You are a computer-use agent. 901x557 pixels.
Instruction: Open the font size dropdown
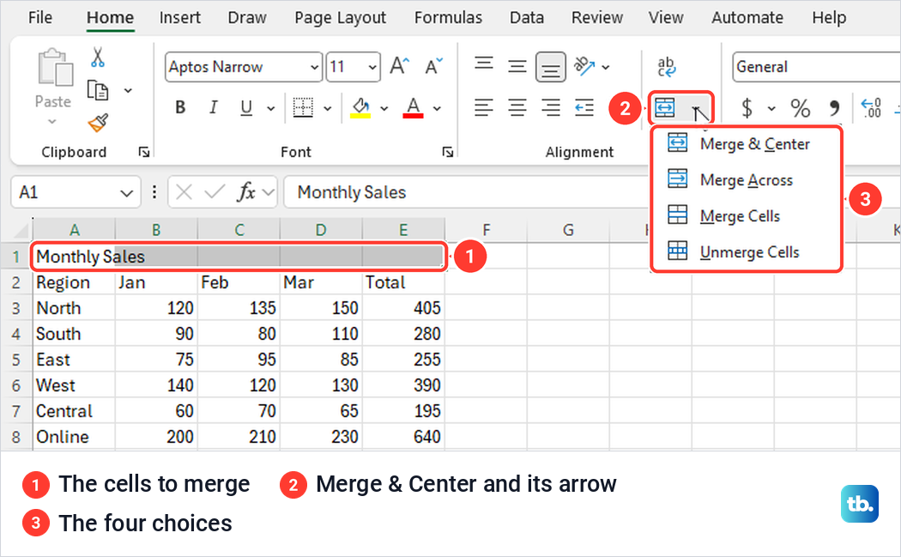(x=372, y=67)
